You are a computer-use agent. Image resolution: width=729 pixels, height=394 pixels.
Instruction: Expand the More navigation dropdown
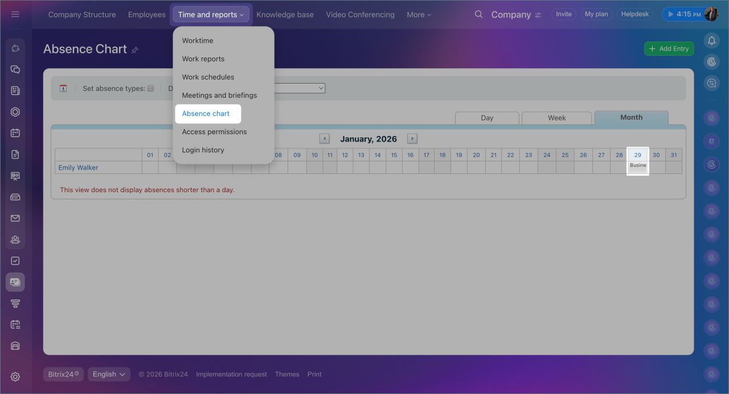[x=419, y=15]
